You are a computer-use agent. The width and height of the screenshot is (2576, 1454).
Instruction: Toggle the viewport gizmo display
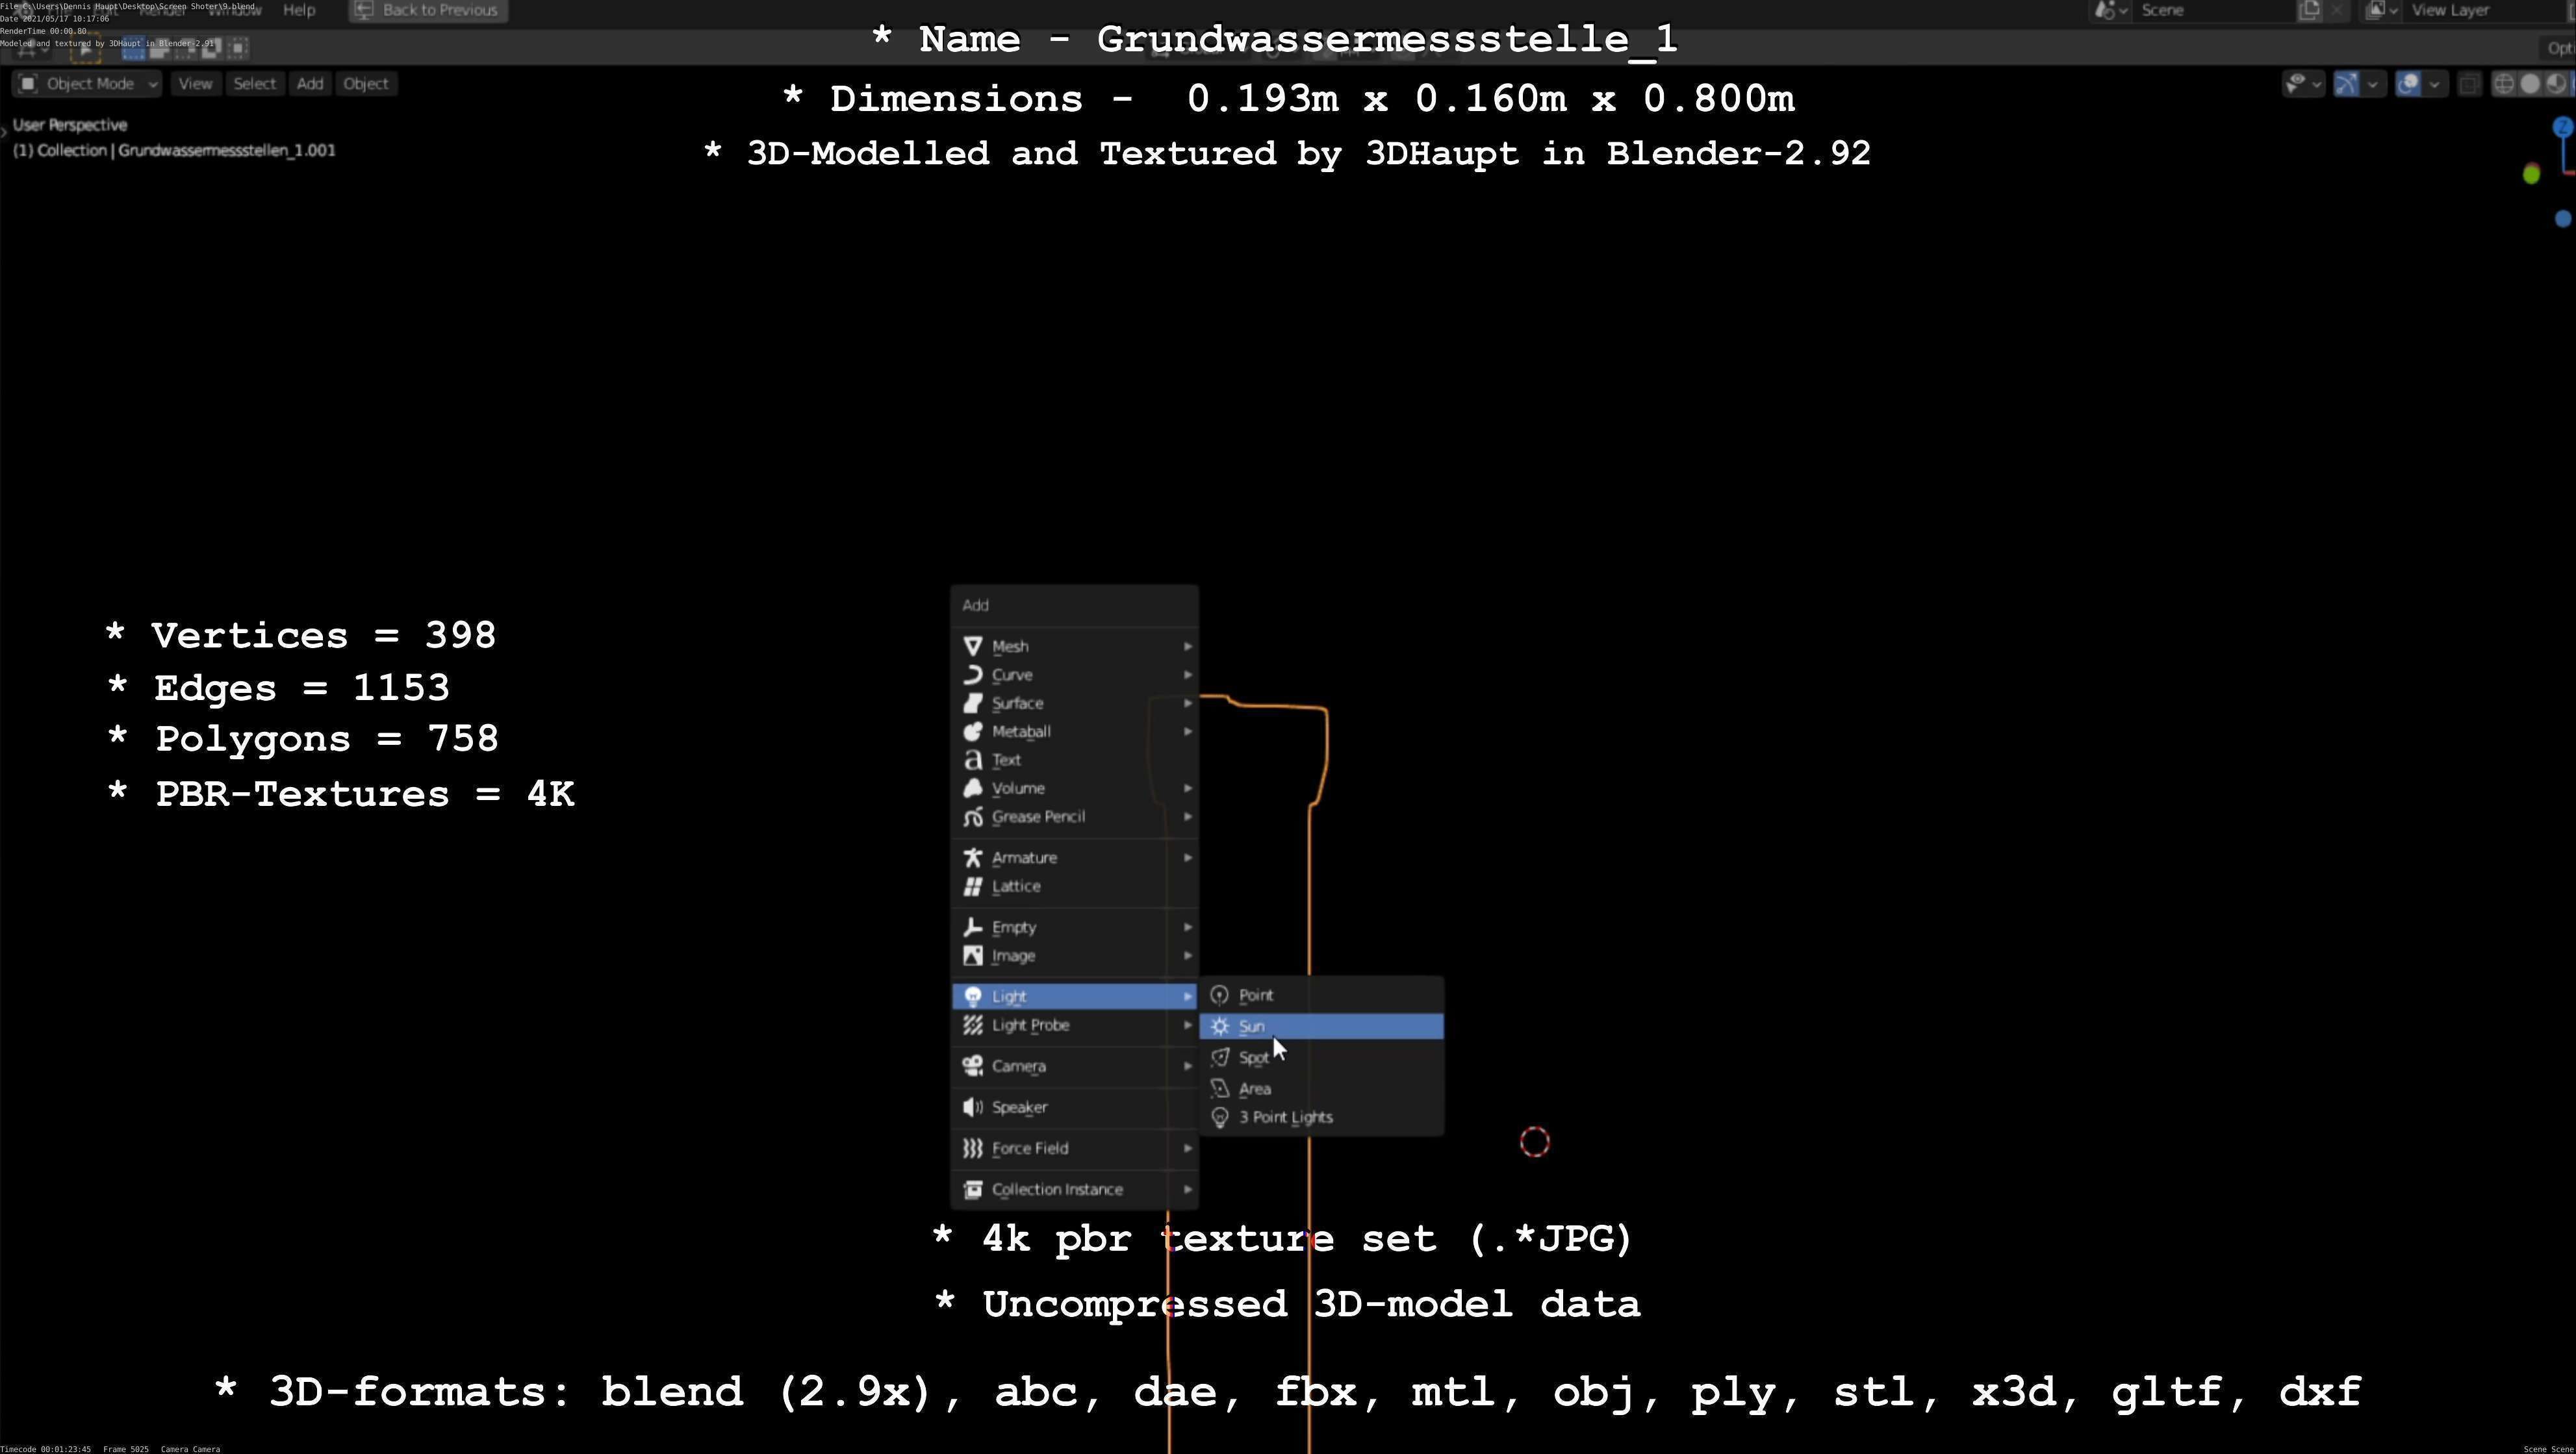click(x=2346, y=84)
